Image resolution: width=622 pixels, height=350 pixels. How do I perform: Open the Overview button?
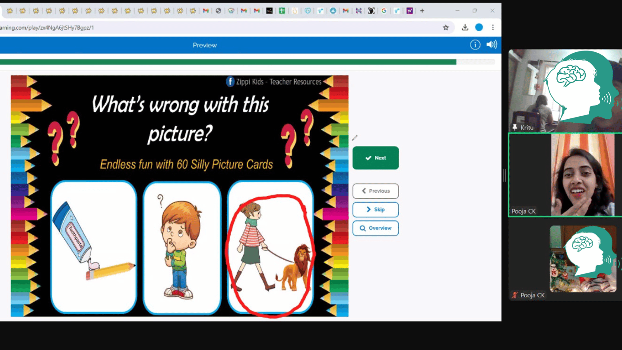point(375,228)
